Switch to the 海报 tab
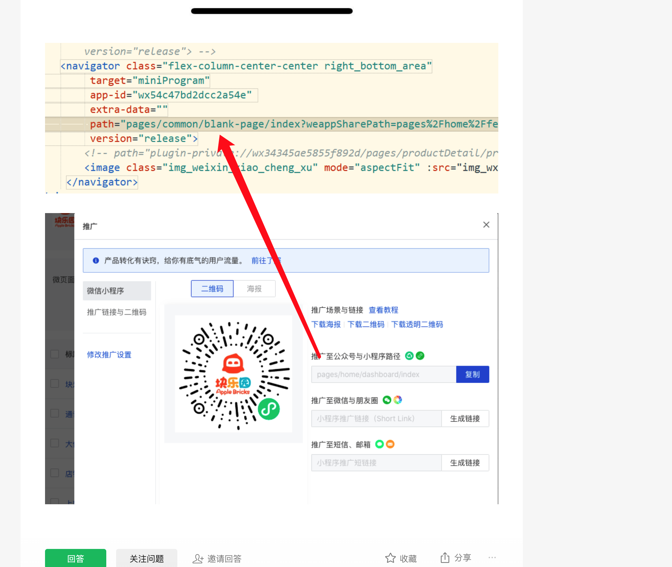Image resolution: width=672 pixels, height=567 pixels. tap(254, 289)
